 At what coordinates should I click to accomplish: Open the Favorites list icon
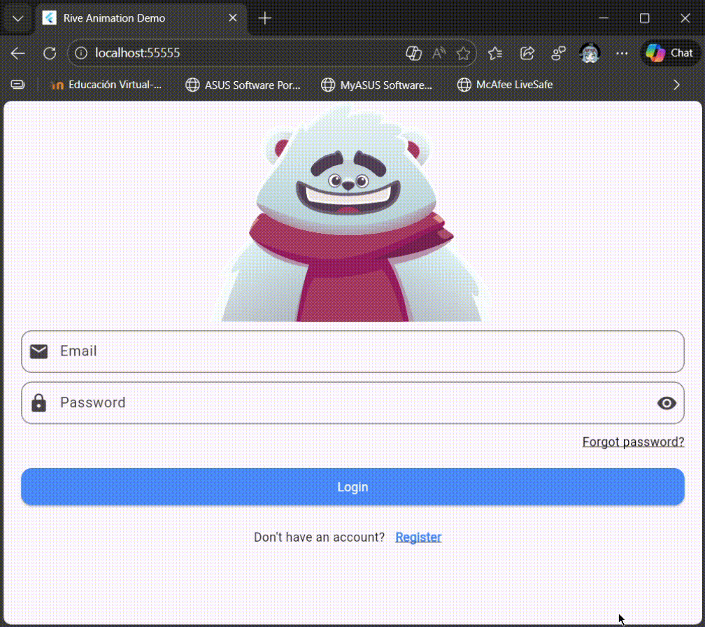pyautogui.click(x=495, y=53)
